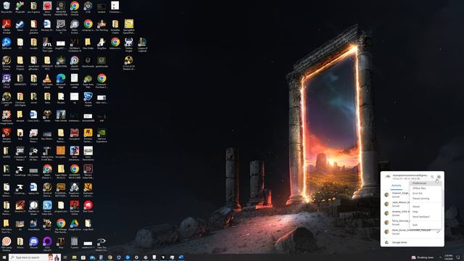Open the Hollow Knight desktop icon

tap(129, 44)
